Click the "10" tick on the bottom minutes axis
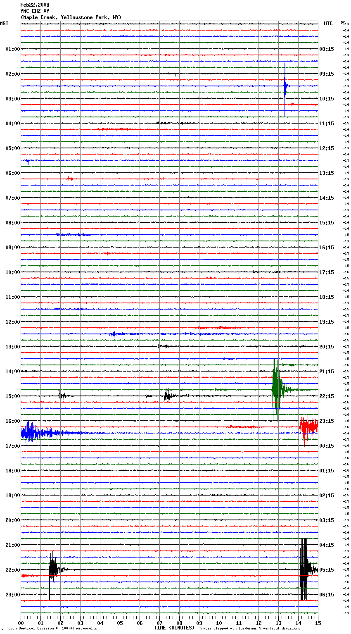This screenshot has width=351, height=634. tap(219, 623)
